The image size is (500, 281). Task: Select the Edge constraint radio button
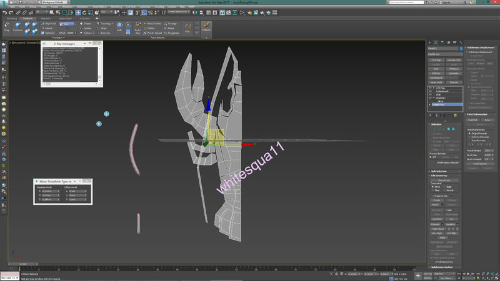[444, 187]
